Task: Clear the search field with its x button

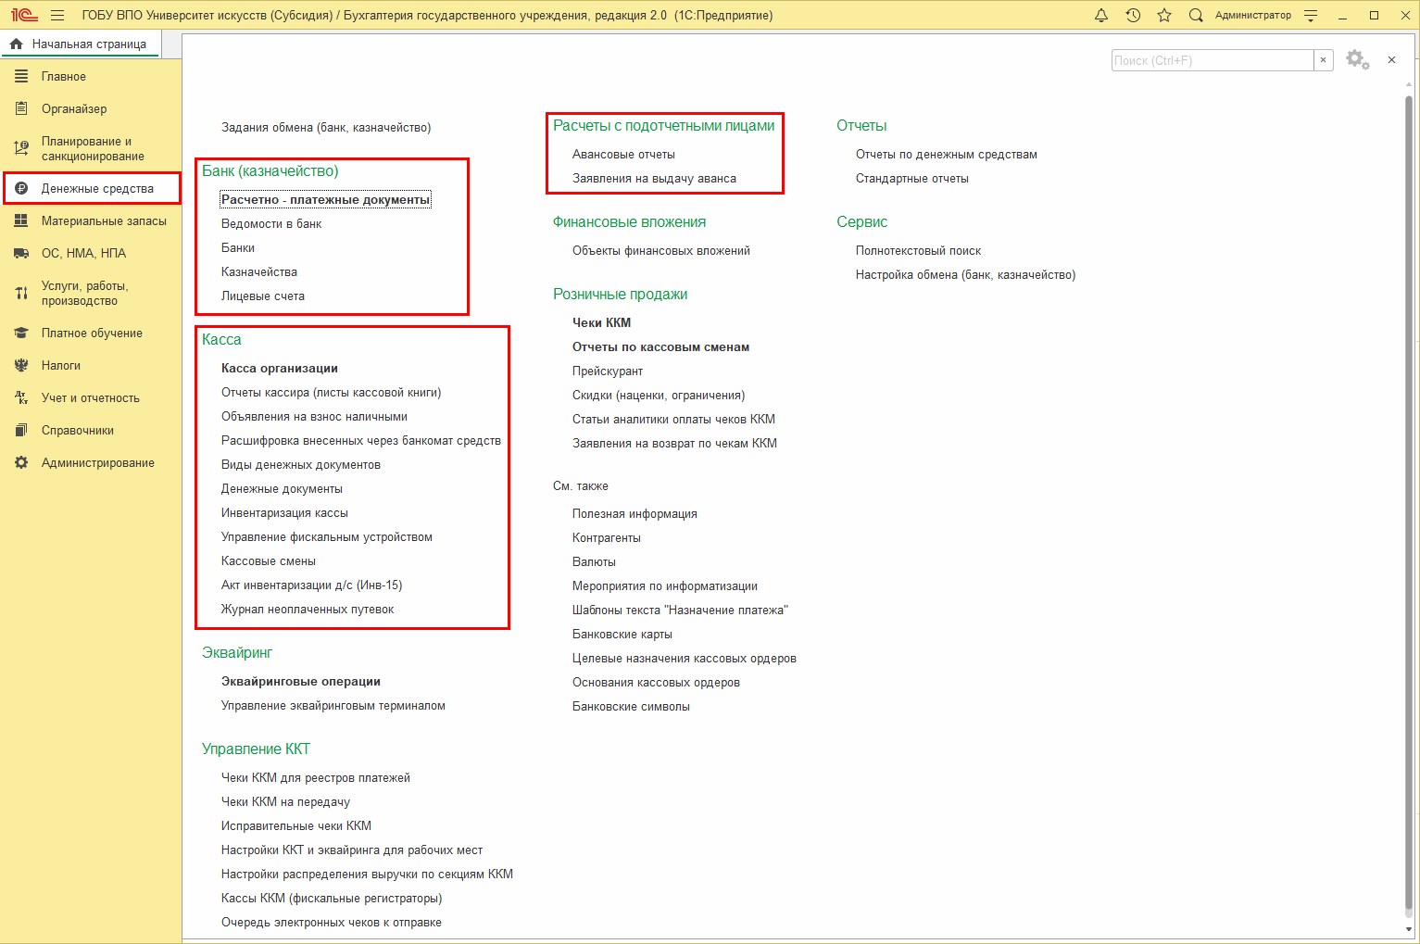Action: click(1324, 60)
